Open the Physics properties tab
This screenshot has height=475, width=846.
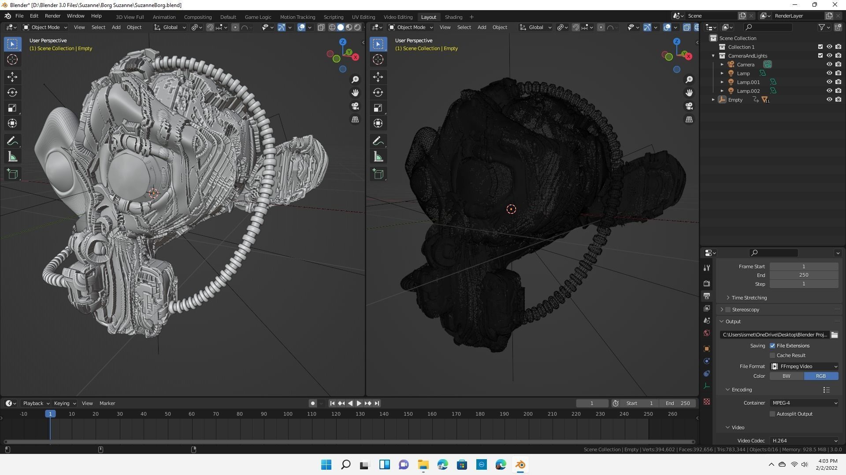tap(707, 361)
